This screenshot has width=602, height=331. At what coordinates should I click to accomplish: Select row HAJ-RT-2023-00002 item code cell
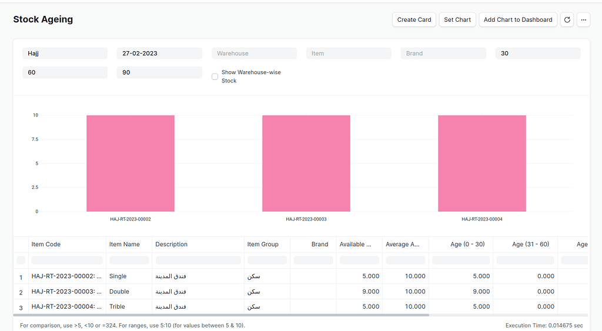point(67,276)
